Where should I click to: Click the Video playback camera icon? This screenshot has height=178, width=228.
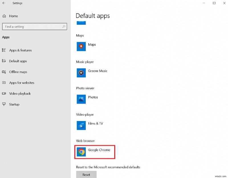pos(4,93)
